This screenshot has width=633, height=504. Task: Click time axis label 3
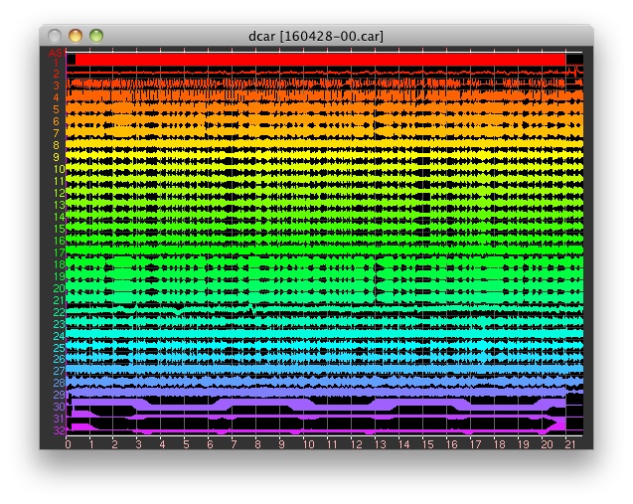click(138, 444)
